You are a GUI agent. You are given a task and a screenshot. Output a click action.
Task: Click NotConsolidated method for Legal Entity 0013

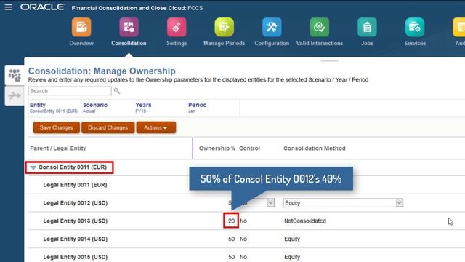pos(305,221)
